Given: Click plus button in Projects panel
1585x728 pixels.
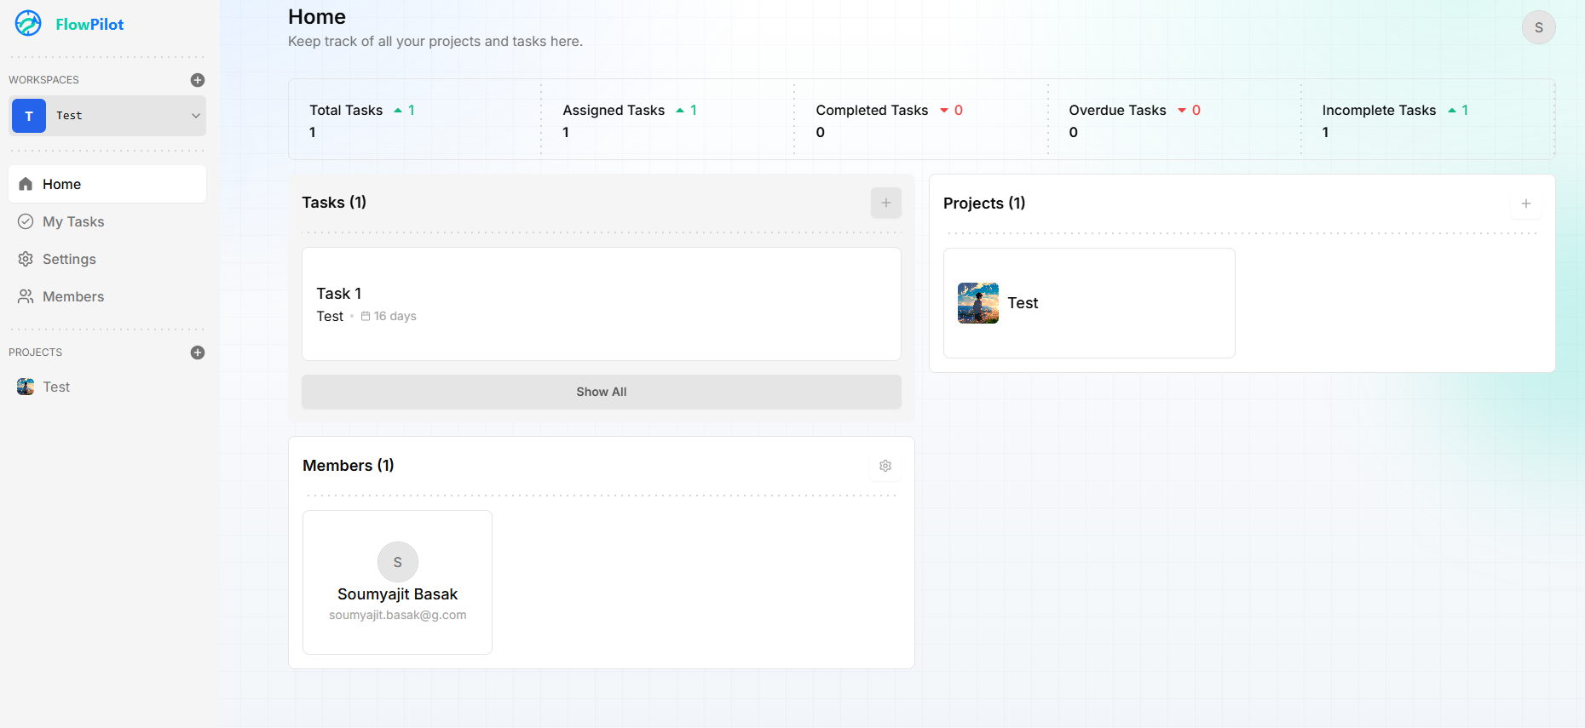Looking at the screenshot, I should point(1525,203).
